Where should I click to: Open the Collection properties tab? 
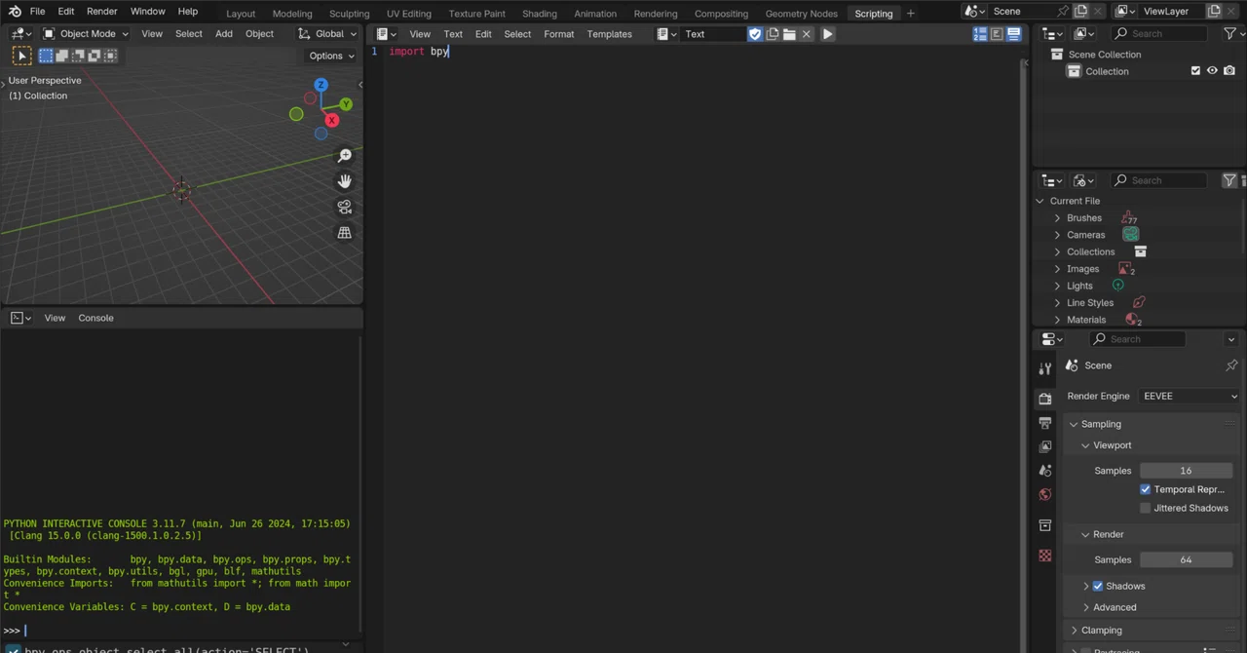1045,525
